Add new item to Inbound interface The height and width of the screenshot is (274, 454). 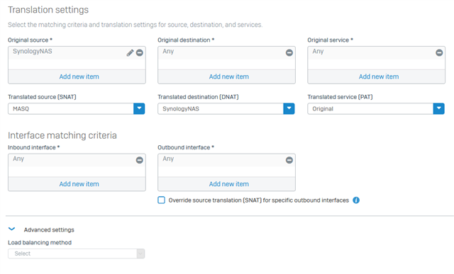click(79, 184)
